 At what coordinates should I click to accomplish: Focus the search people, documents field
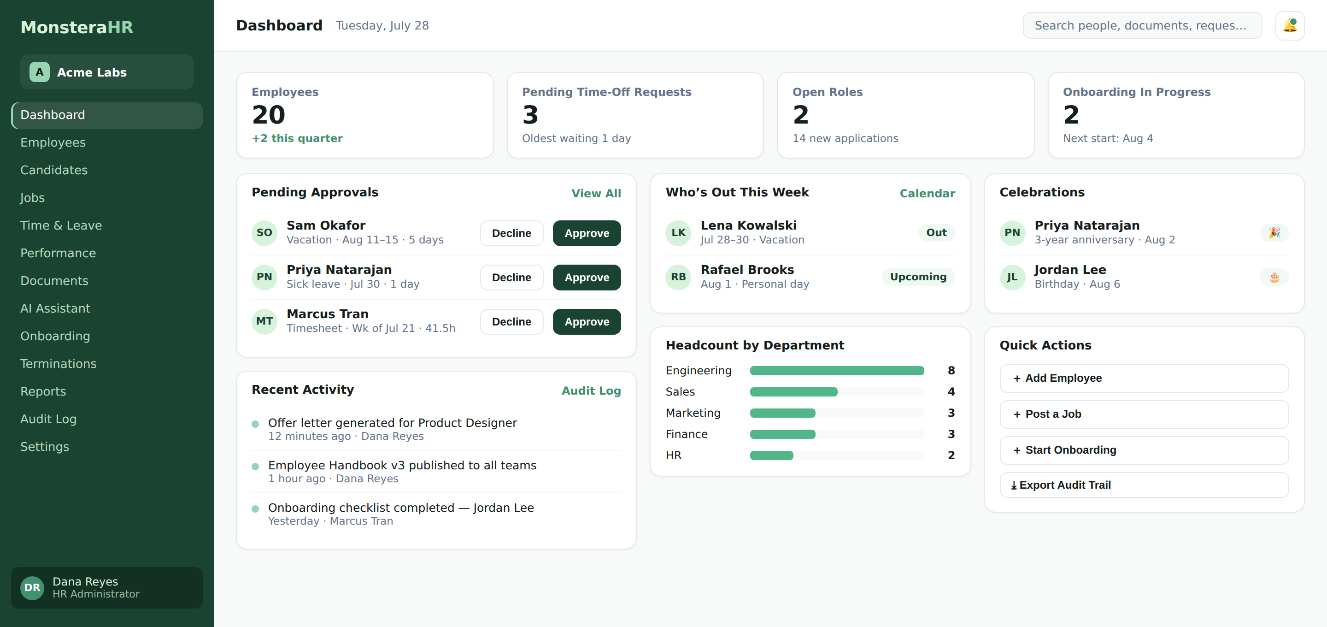1142,25
